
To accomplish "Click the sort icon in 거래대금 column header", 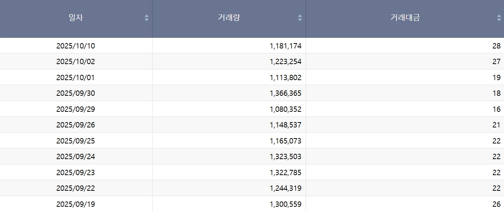I will pyautogui.click(x=499, y=18).
